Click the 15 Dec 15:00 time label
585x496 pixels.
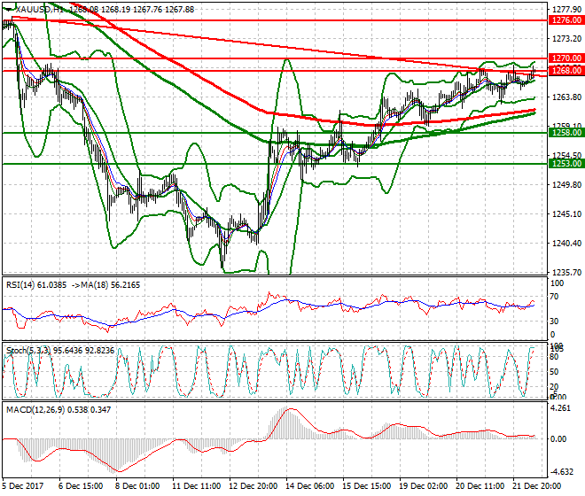(366, 486)
